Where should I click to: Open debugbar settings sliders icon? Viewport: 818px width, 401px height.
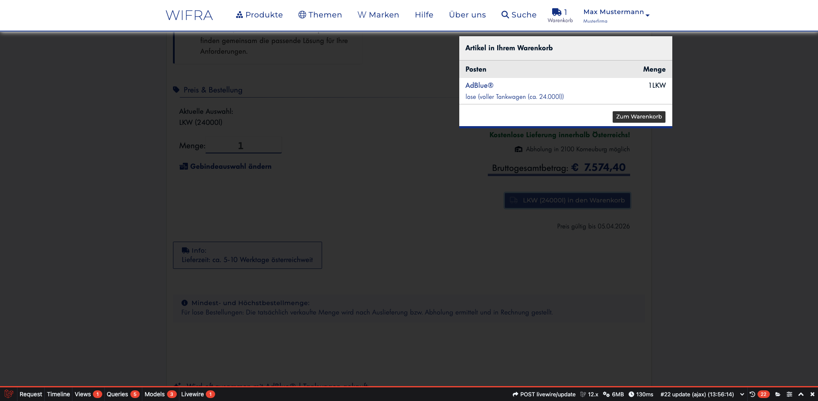(x=789, y=394)
